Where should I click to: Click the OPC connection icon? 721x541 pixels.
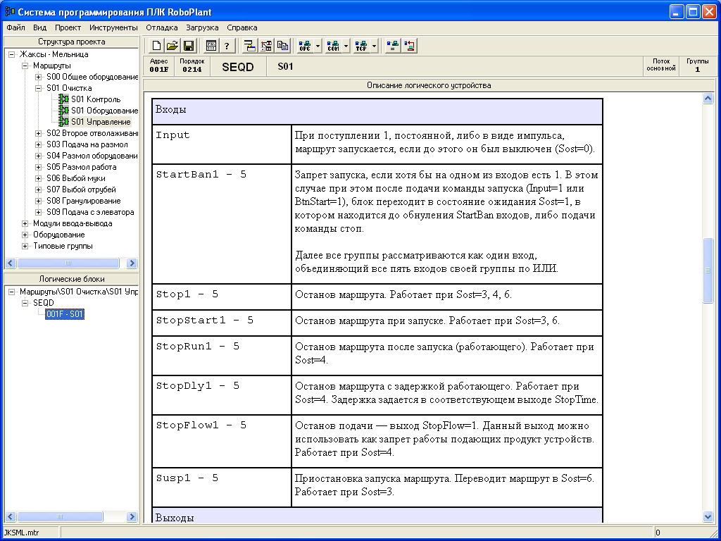[305, 46]
